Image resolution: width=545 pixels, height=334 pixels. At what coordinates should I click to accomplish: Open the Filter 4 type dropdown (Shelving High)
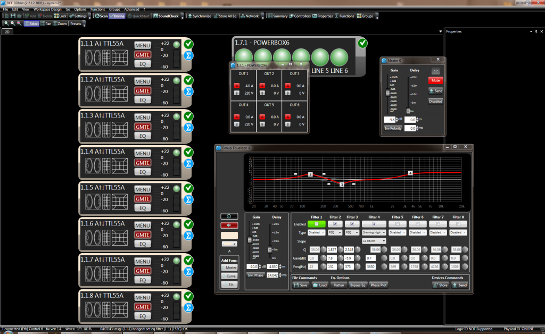coord(374,232)
